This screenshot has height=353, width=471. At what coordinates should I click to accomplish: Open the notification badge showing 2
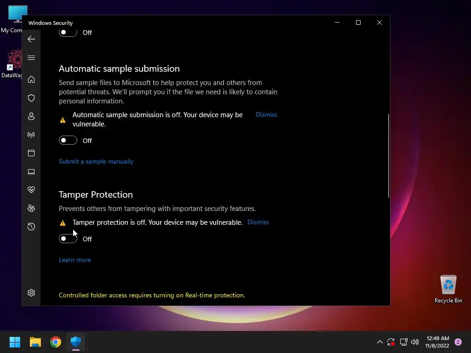click(458, 342)
